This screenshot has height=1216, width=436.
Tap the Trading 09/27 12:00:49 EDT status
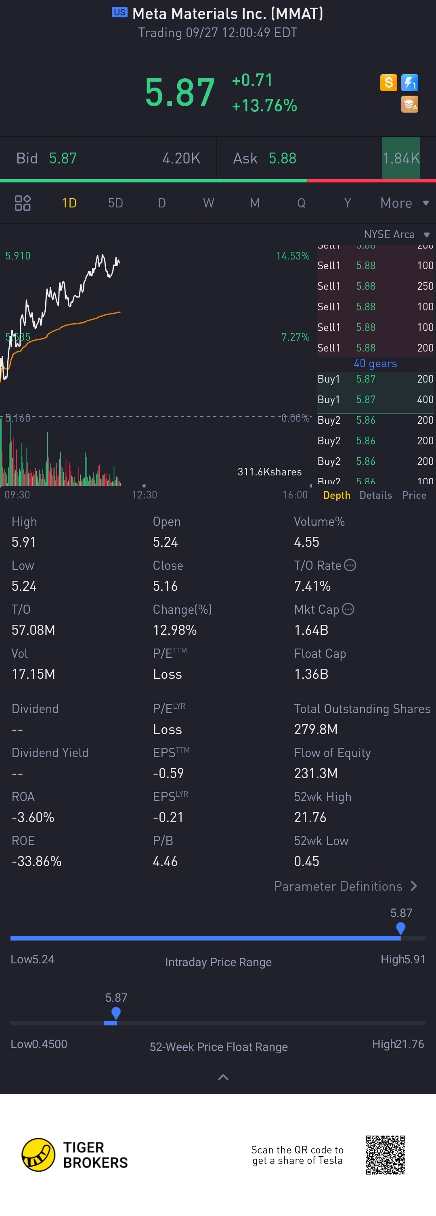coord(218,33)
